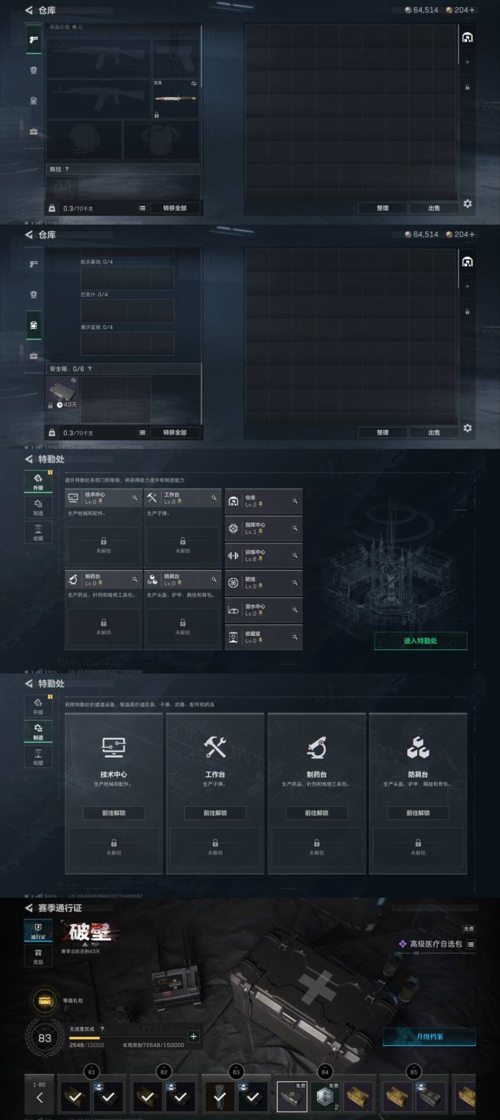Image resolution: width=500 pixels, height=1120 pixels.
Task: Go to previous levels 1-80 arrow
Action: point(39,1098)
